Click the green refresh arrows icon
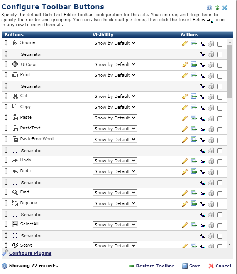Screen dimensions: 237x274 217,8
